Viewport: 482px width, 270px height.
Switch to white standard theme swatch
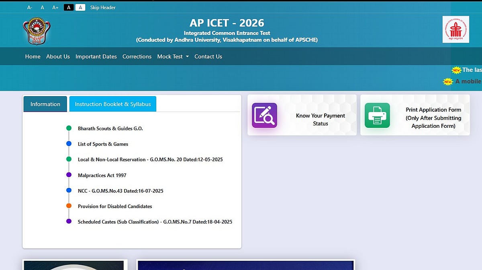pos(80,8)
